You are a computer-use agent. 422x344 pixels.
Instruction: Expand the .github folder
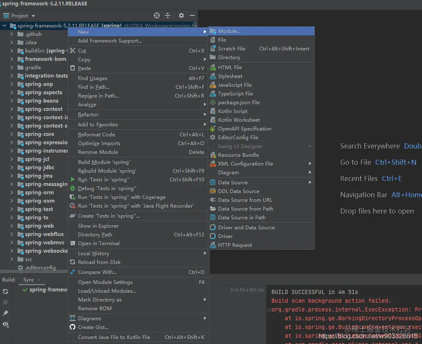click(x=12, y=34)
